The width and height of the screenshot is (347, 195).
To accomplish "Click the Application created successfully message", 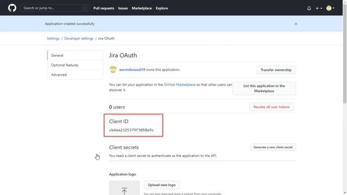I will pyautogui.click(x=70, y=24).
